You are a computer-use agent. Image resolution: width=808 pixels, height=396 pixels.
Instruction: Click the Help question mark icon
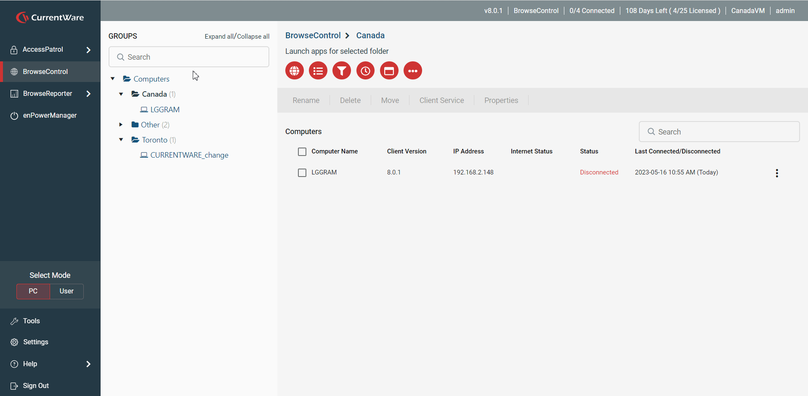point(14,364)
